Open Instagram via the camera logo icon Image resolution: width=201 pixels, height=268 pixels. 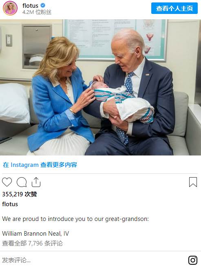[x=193, y=260]
